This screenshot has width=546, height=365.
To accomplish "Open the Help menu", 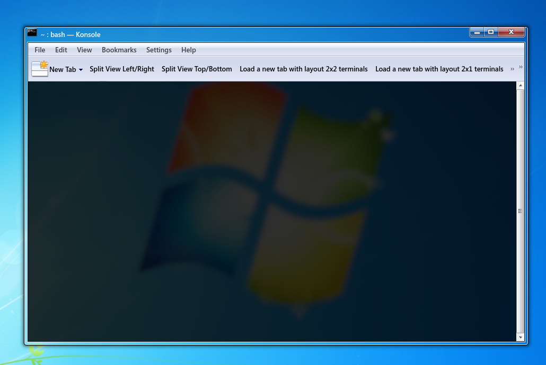I will (x=188, y=50).
